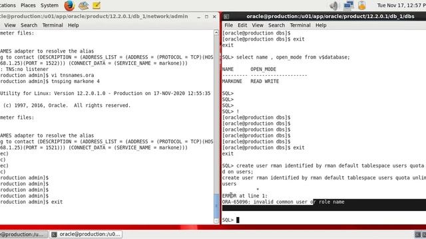Click the right terminal window menu icon
The width and height of the screenshot is (426, 239).
point(226,17)
